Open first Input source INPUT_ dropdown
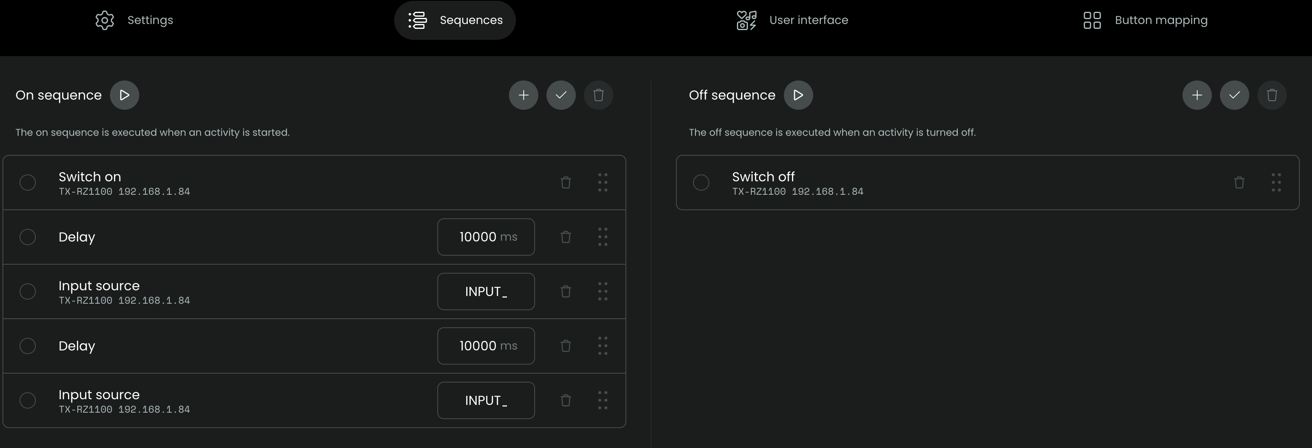The height and width of the screenshot is (448, 1312). [x=485, y=291]
